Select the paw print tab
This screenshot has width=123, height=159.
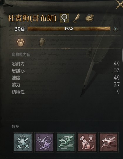point(21,42)
